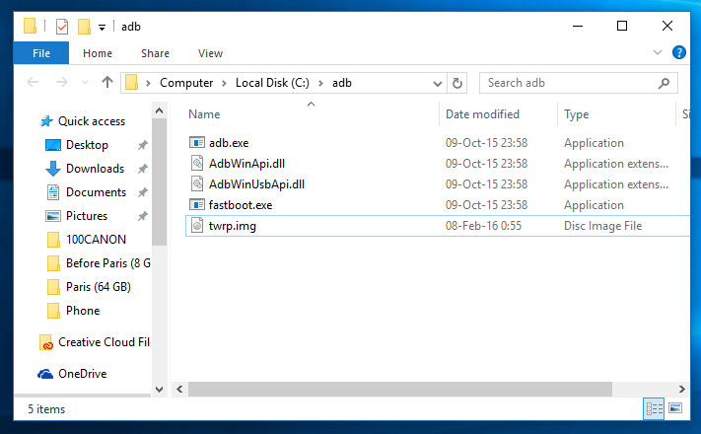Screen dimensions: 701x434
Task: Click the Refresh button in address bar
Action: (x=456, y=84)
